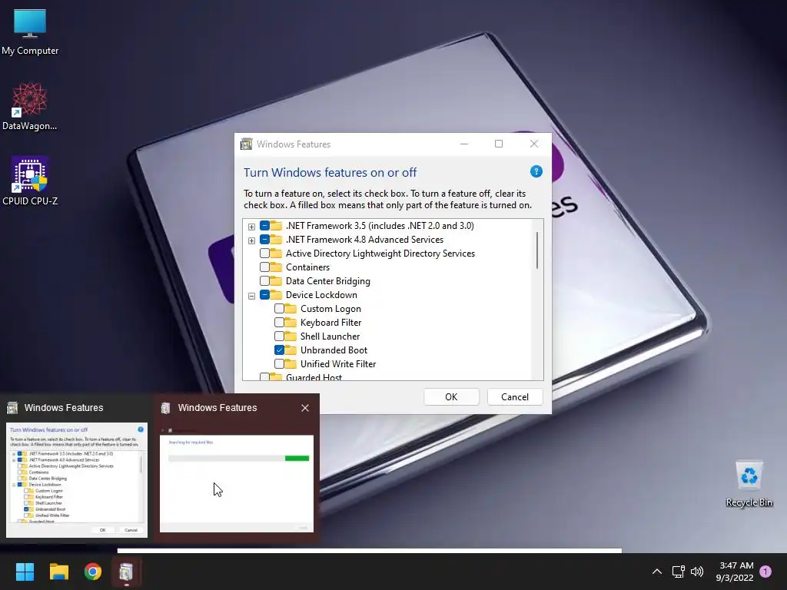Select the Shell Launcher label
The height and width of the screenshot is (590, 787).
pyautogui.click(x=330, y=336)
